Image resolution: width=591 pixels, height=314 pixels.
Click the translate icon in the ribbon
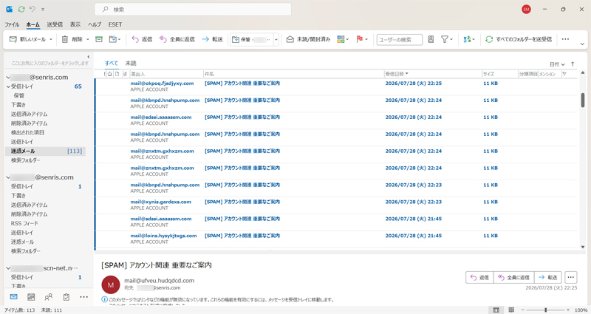[467, 39]
